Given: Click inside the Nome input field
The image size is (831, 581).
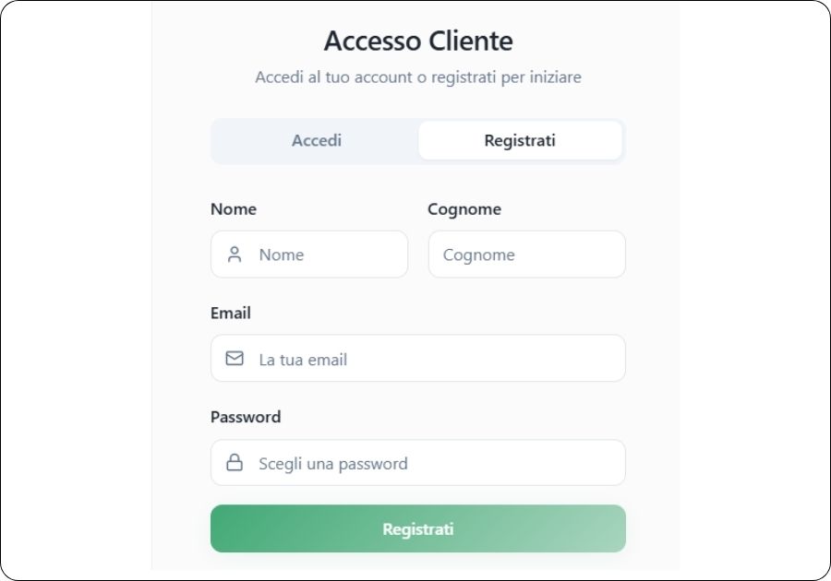Looking at the screenshot, I should coord(323,254).
